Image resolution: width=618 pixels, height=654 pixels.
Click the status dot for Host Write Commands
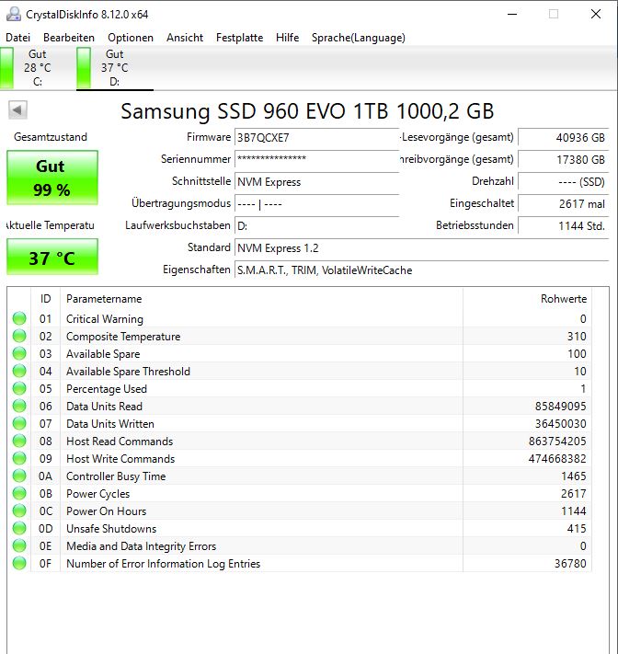pyautogui.click(x=19, y=458)
